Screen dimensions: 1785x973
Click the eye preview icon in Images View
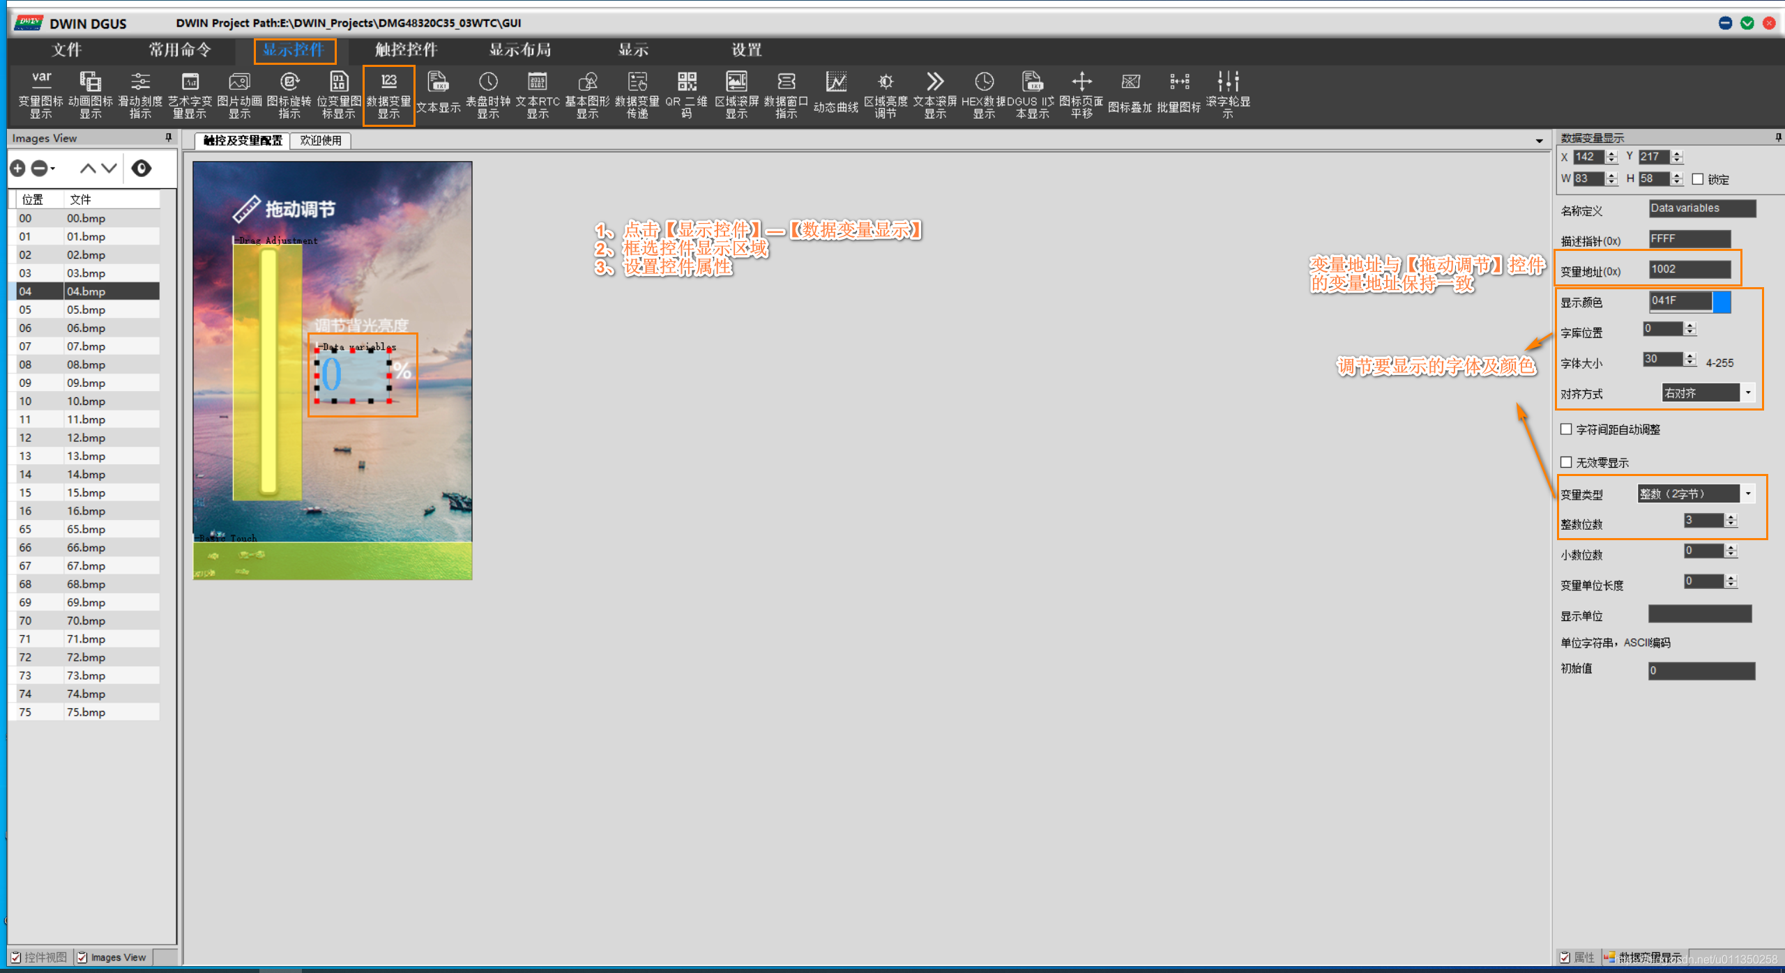(x=141, y=168)
